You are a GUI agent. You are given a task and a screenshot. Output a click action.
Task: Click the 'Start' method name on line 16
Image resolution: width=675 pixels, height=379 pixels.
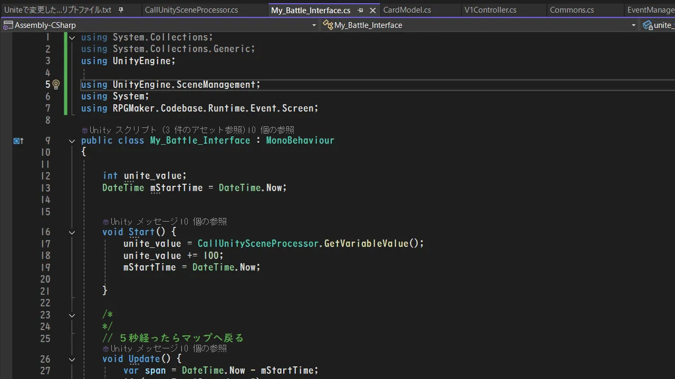[142, 232]
